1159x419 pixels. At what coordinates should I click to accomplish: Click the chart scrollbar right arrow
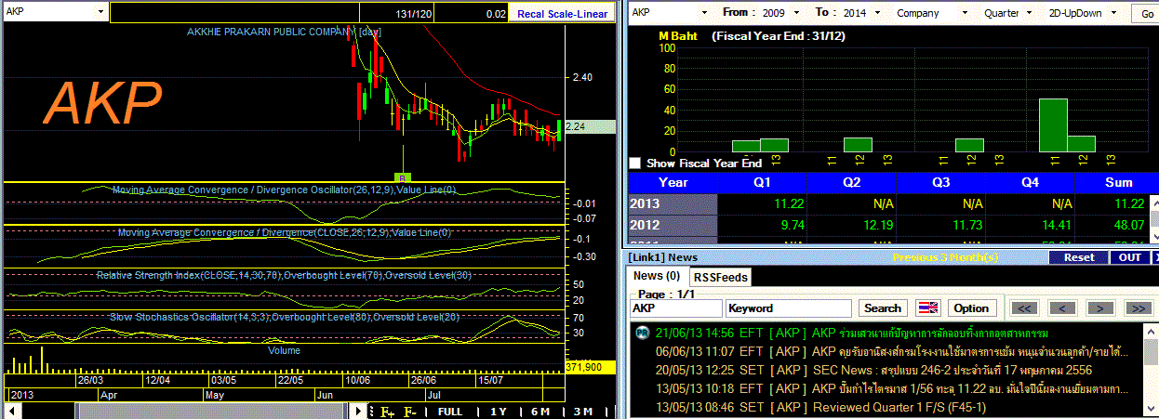(357, 411)
